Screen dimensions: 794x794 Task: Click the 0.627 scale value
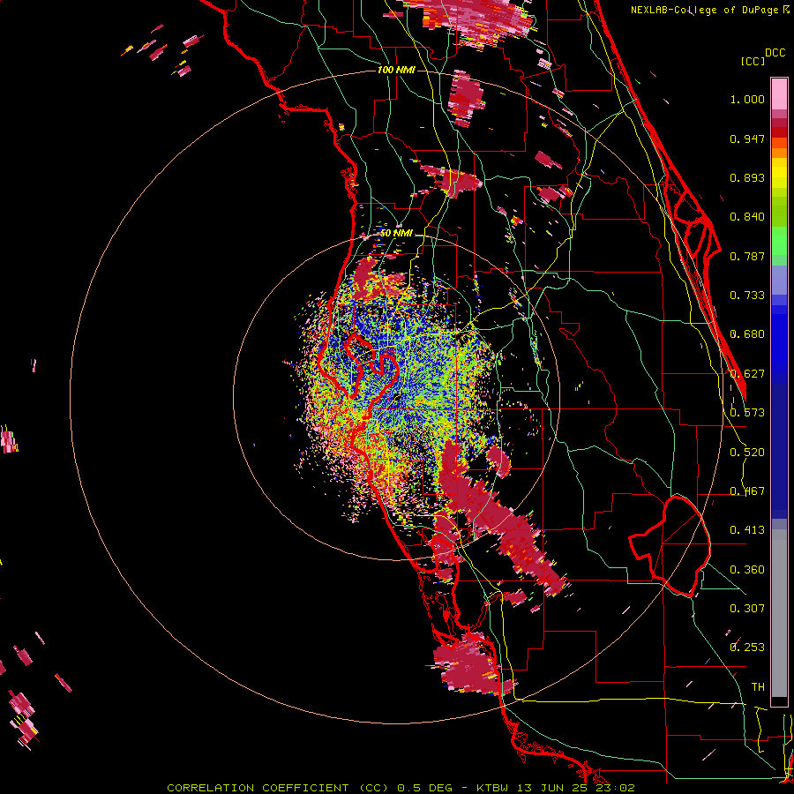pyautogui.click(x=747, y=374)
